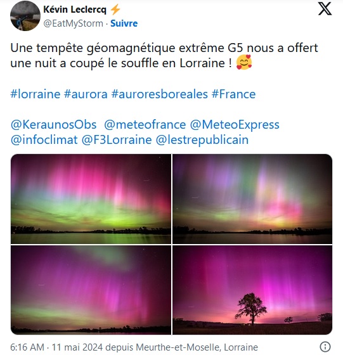Open the @KeraunosObs mention
Viewport: 343px width, 355px height.
coord(54,125)
